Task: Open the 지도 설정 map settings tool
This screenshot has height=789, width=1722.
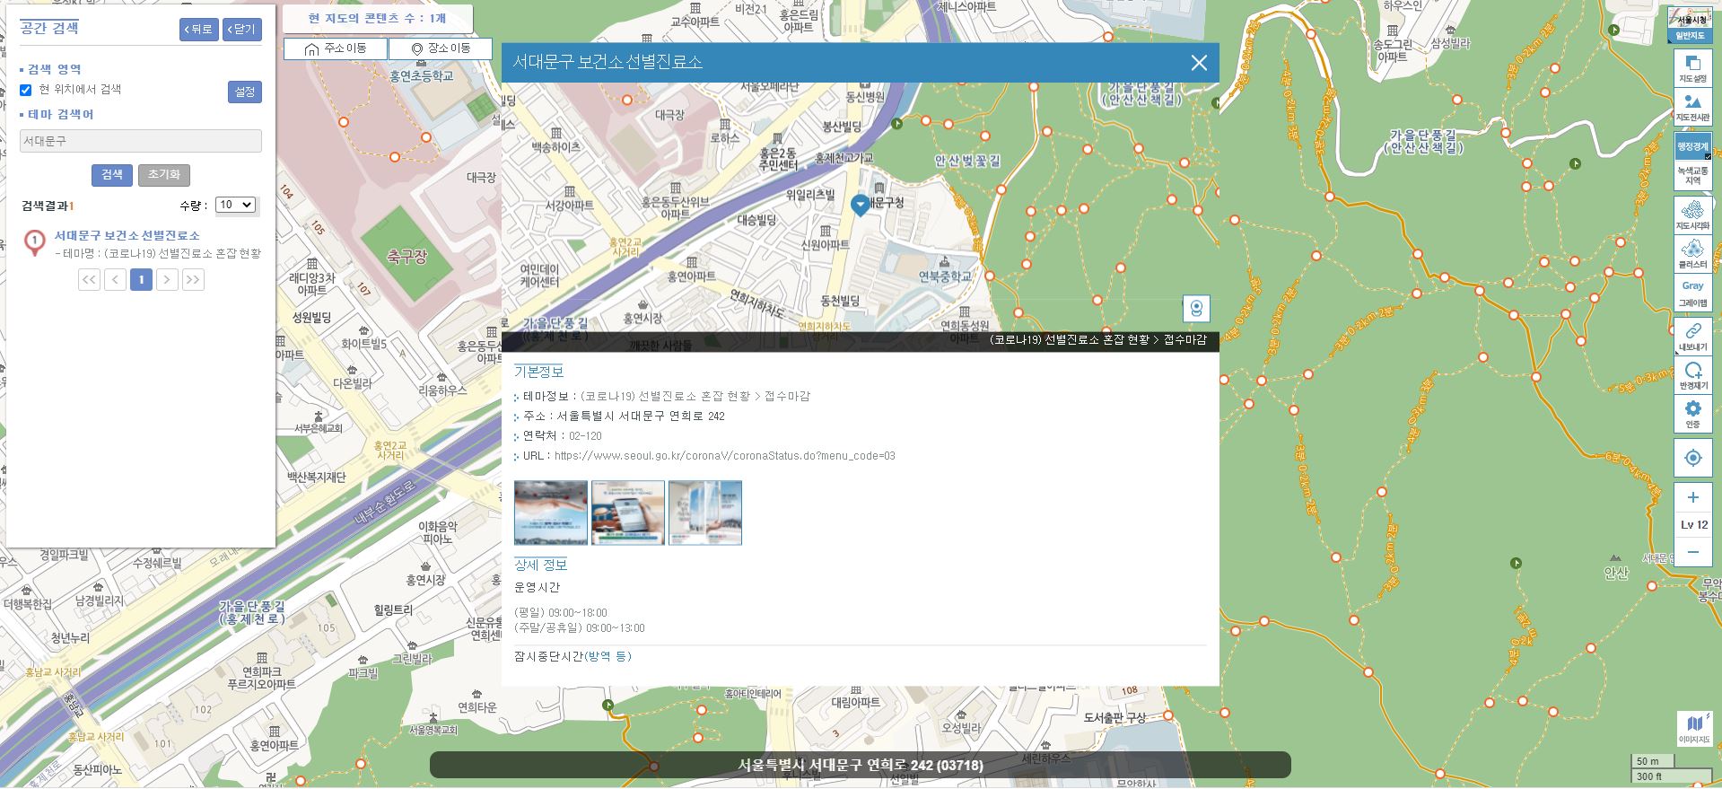Action: [1692, 69]
